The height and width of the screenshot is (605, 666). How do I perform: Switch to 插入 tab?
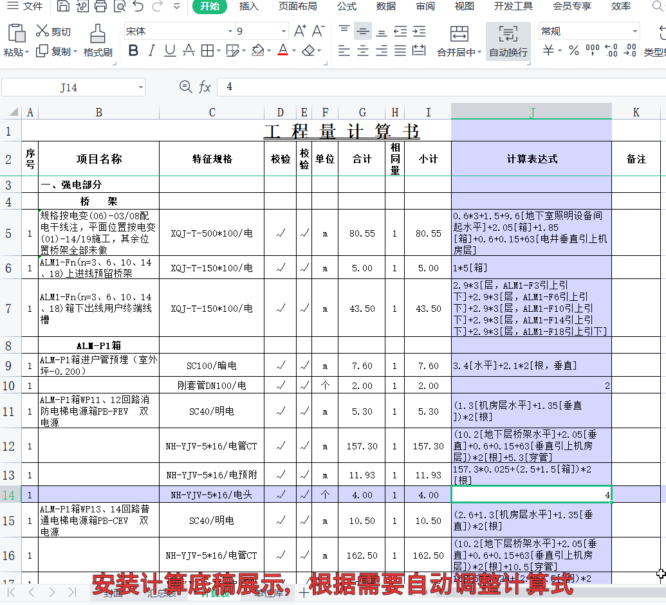pyautogui.click(x=248, y=6)
